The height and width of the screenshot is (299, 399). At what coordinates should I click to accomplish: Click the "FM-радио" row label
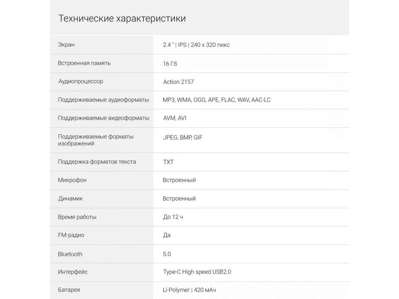click(x=71, y=235)
